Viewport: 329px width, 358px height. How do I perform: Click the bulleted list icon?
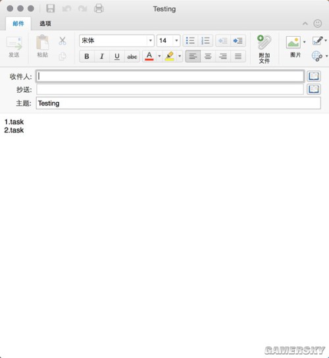(190, 41)
